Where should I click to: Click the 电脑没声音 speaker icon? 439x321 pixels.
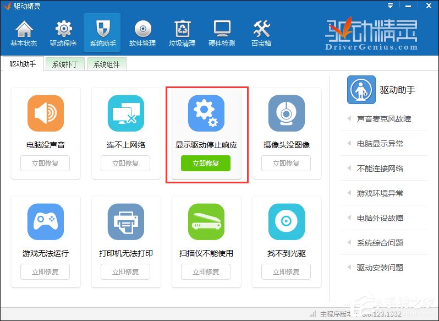coord(46,113)
